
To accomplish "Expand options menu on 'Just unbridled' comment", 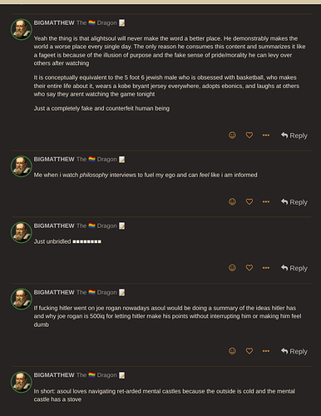I will pyautogui.click(x=266, y=268).
